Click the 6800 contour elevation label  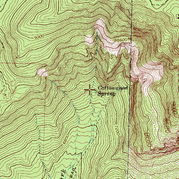pos(66,139)
